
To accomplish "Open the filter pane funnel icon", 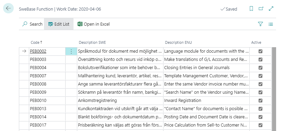I will (260, 24).
